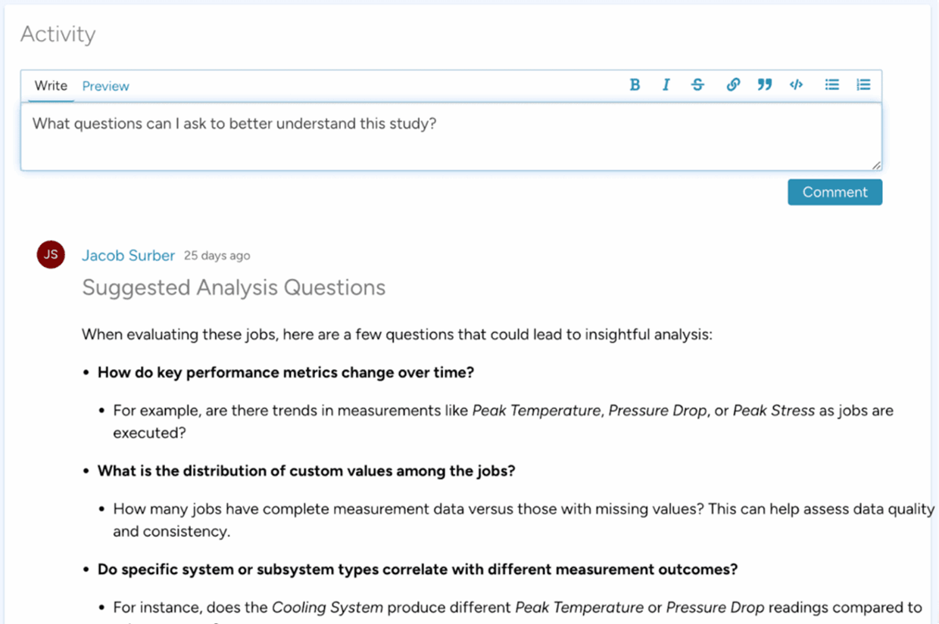The width and height of the screenshot is (939, 624).
Task: Grab the textarea resize handle
Action: (x=876, y=165)
